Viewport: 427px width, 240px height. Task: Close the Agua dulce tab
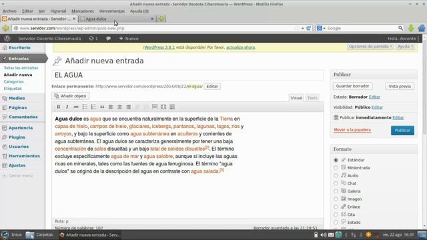[x=152, y=19]
